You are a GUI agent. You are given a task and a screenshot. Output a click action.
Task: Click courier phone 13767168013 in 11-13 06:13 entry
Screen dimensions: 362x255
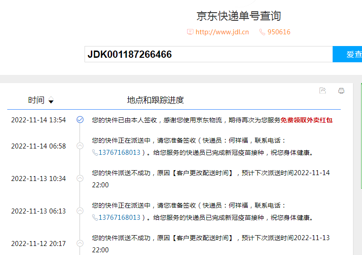point(119,218)
